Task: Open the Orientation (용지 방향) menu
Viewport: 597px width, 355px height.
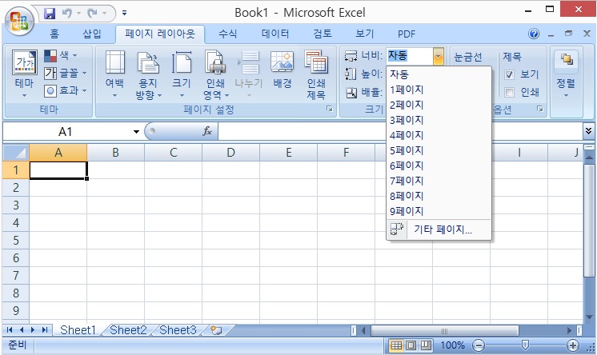Action: coord(148,74)
